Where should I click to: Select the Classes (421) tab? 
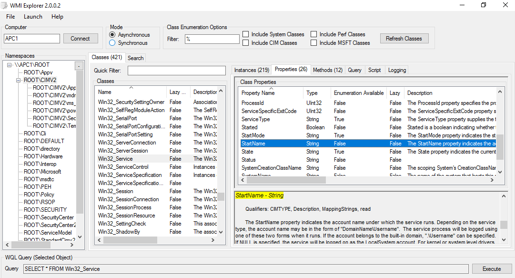click(x=107, y=58)
